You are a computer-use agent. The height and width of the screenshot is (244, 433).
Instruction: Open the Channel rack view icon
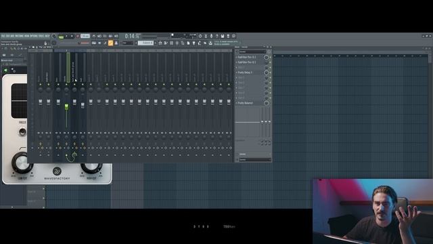(171, 43)
